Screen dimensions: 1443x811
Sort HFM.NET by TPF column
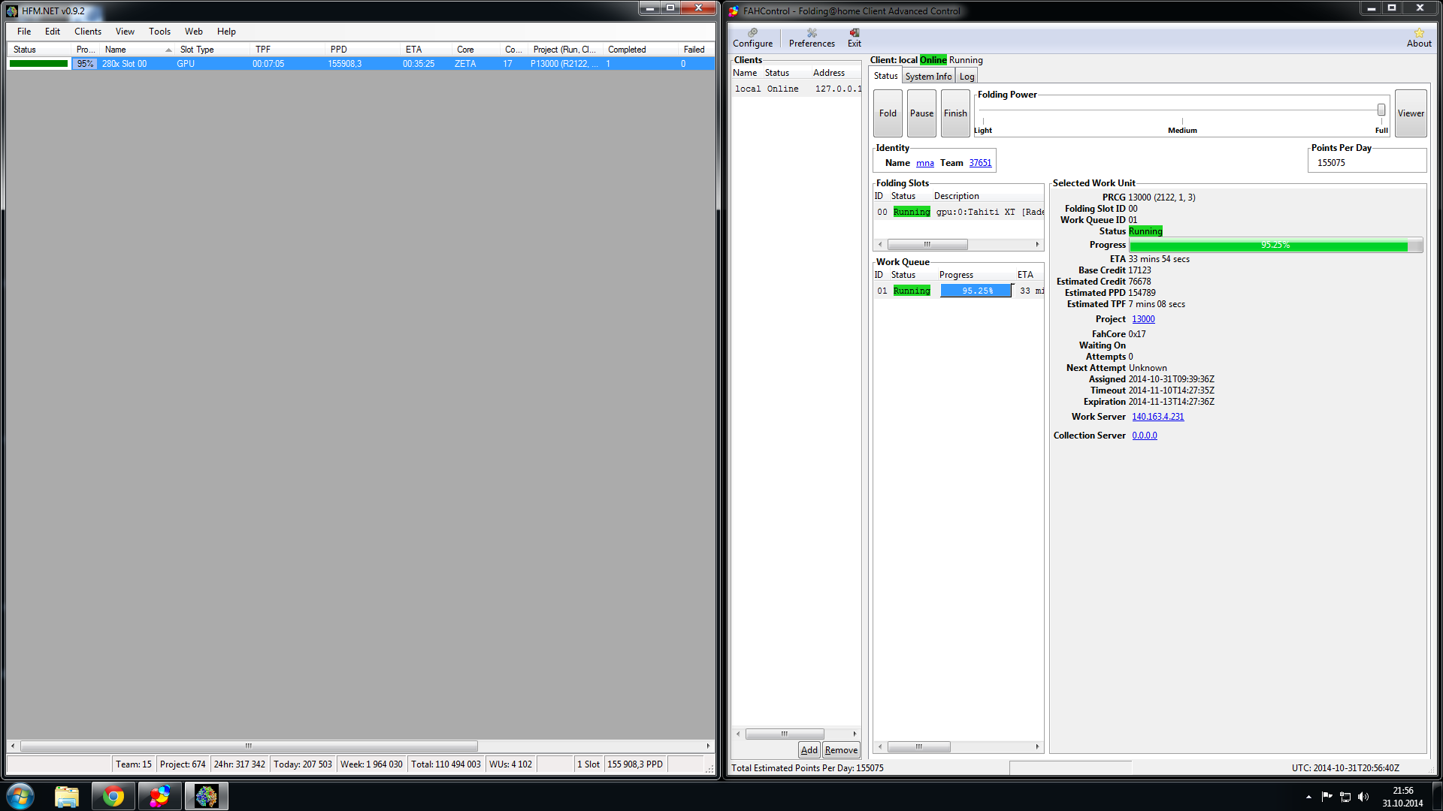coord(288,50)
